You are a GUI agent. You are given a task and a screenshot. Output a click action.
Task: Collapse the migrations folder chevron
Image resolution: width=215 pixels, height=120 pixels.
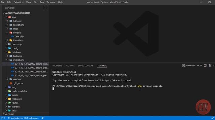click(7, 60)
